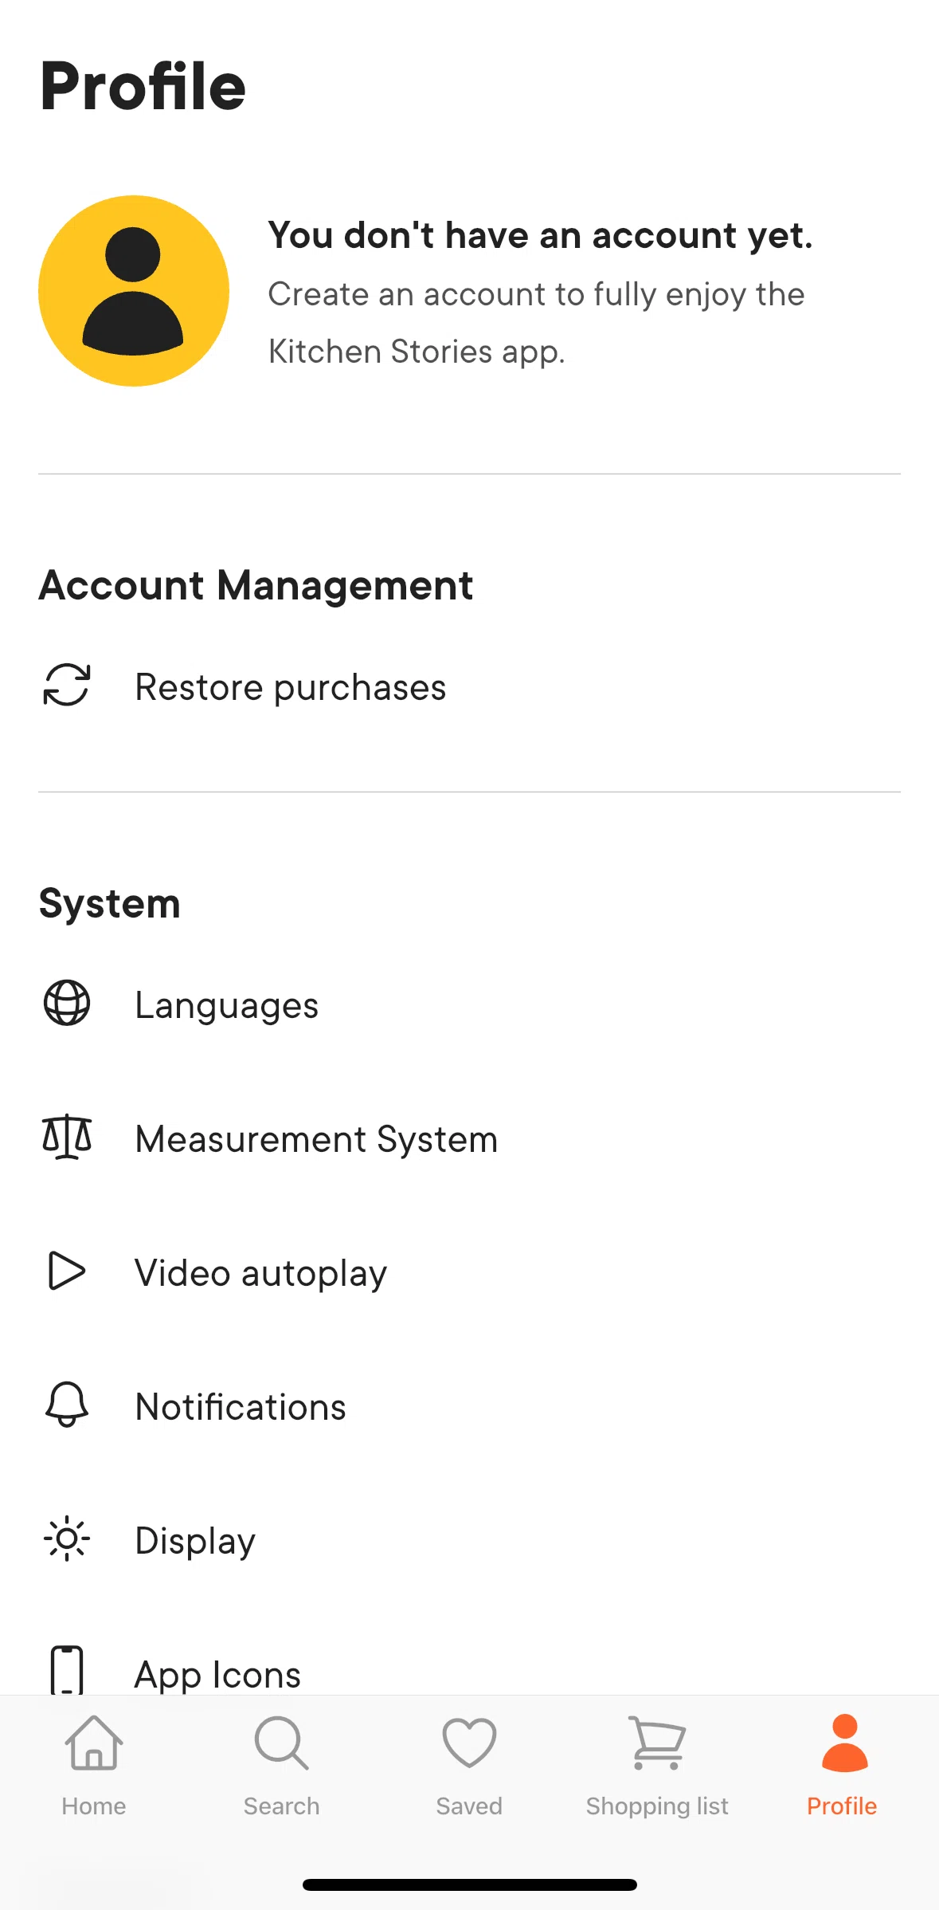Tap the System section header
This screenshot has width=939, height=1910.
coord(110,904)
